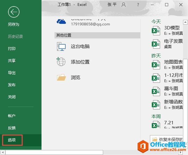Click the recent list vertical scrollbar thumb
Image resolution: width=188 pixels, height=155 pixels.
(185, 101)
